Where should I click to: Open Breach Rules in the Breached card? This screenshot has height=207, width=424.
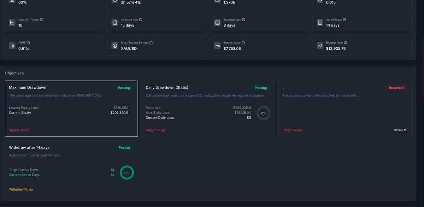click(293, 130)
